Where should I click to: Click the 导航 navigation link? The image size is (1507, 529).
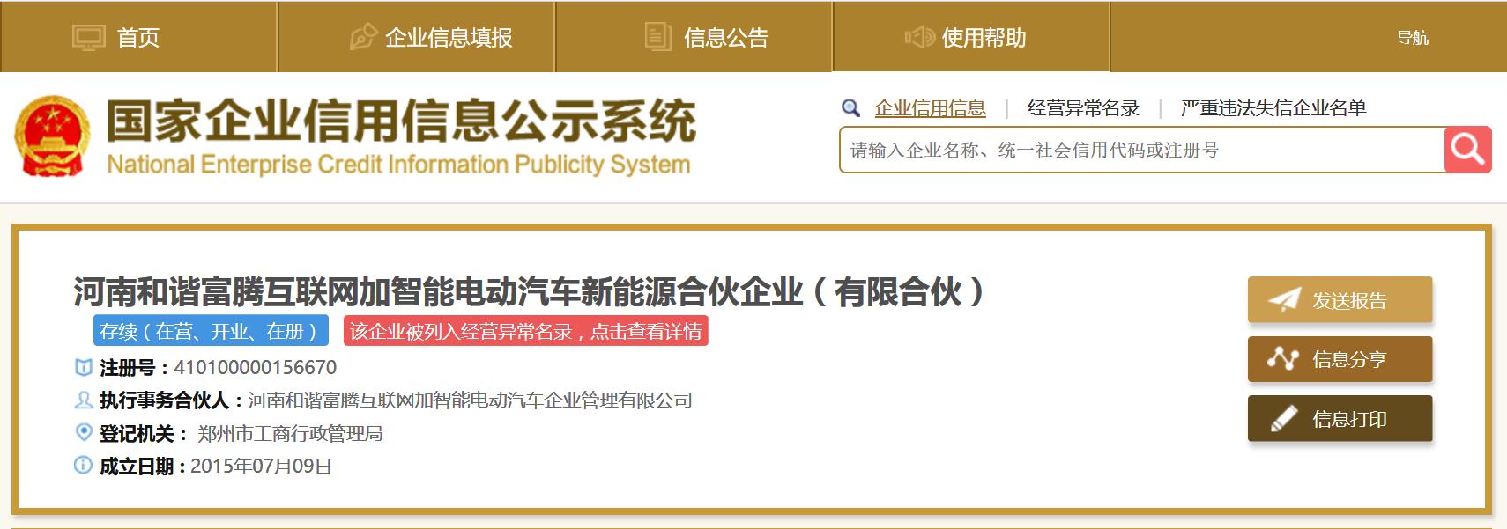point(1412,38)
